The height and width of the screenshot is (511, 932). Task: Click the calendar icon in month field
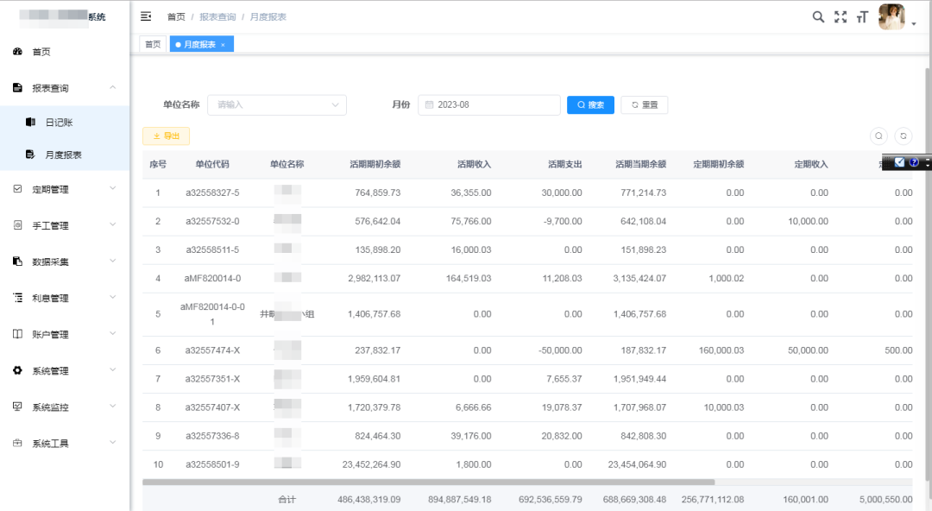tap(429, 105)
